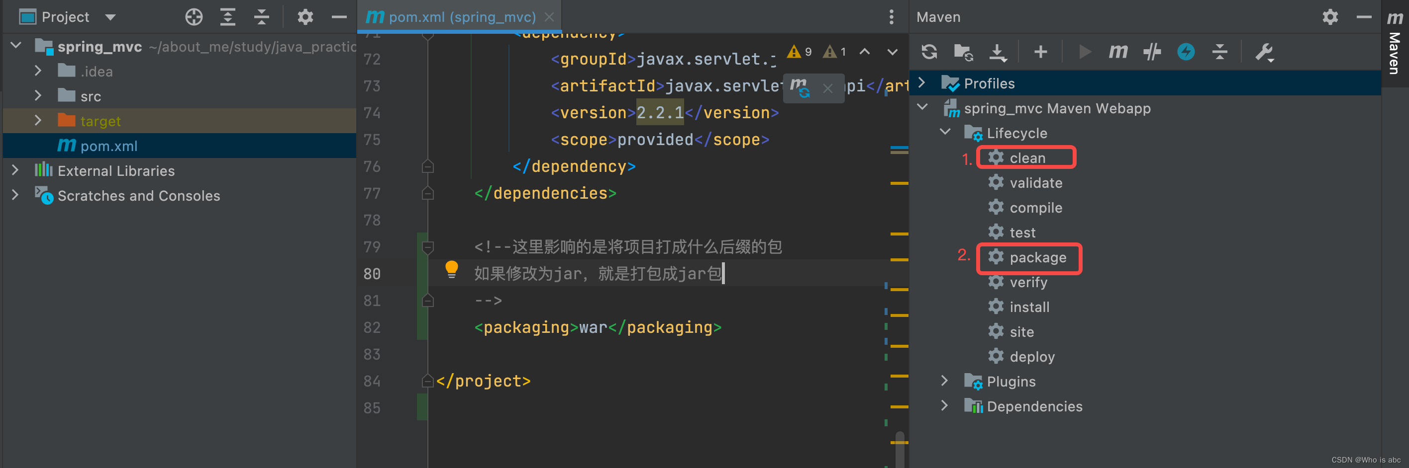Execute a Maven goal using the 'm' icon
Screen dimensions: 1409x468
coord(1118,52)
